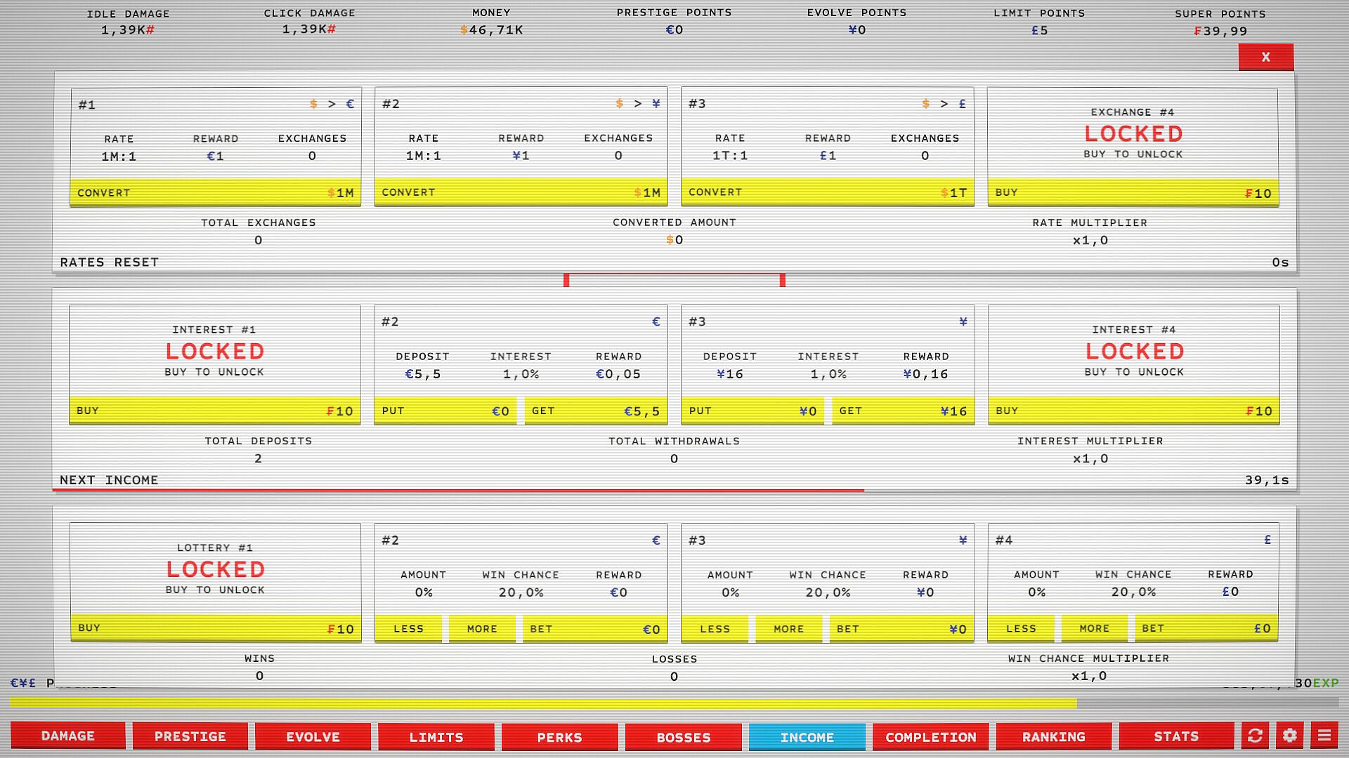Place BET on pound lottery #4
Image resolution: width=1349 pixels, height=758 pixels.
coord(1206,628)
